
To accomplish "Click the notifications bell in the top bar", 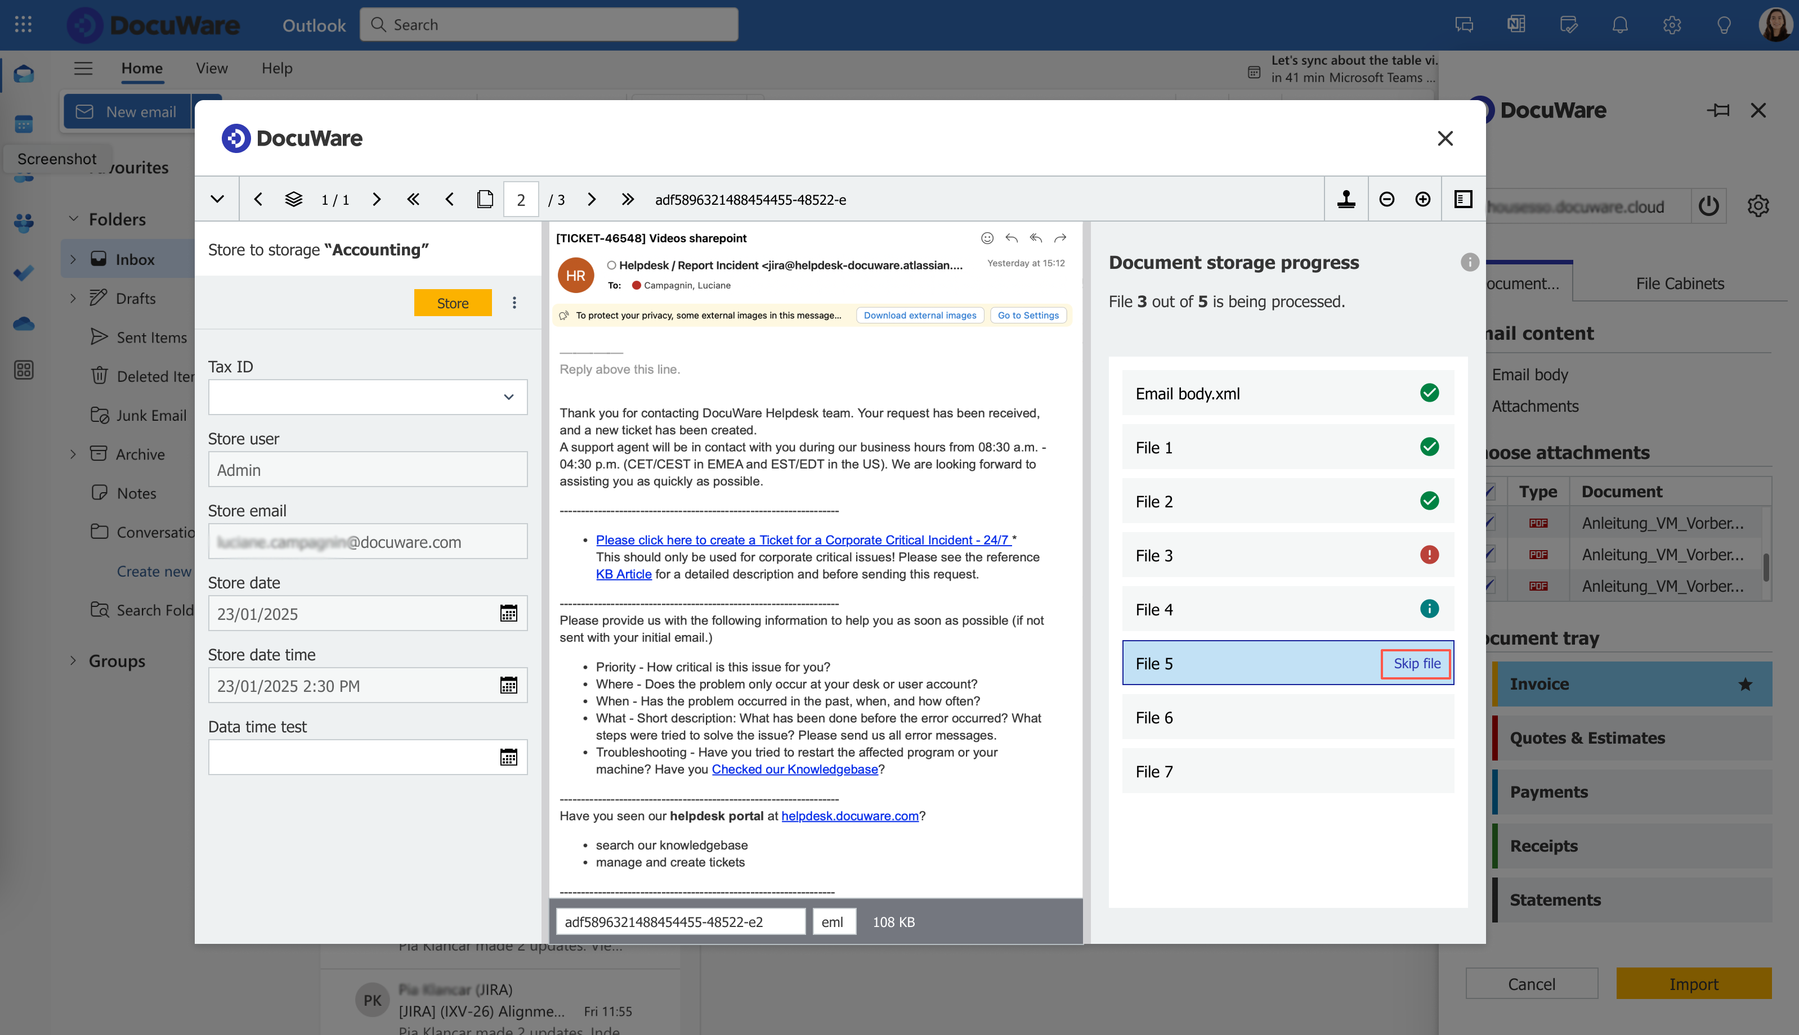I will point(1620,24).
